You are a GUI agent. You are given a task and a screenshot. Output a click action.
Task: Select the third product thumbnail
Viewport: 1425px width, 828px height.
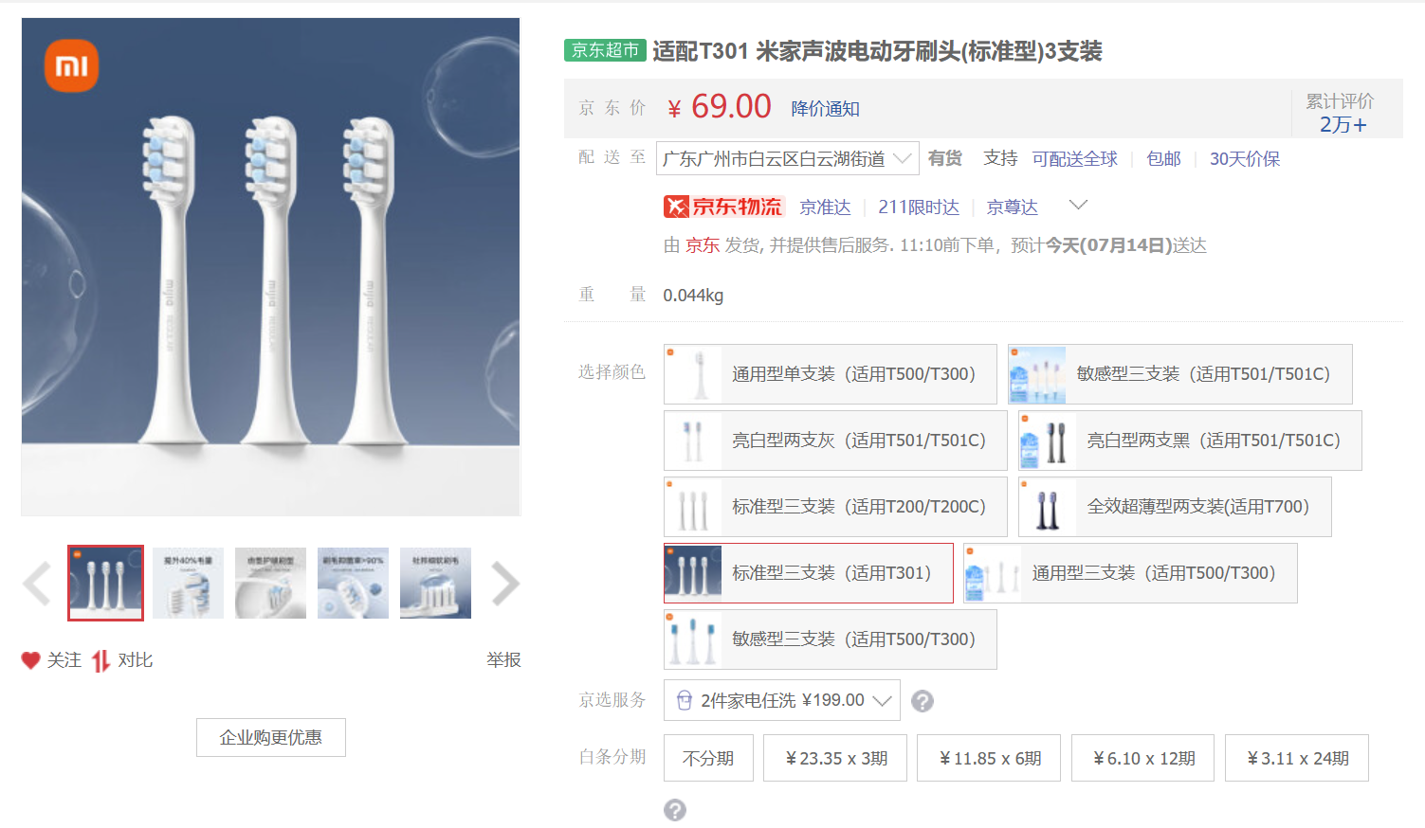tap(270, 583)
